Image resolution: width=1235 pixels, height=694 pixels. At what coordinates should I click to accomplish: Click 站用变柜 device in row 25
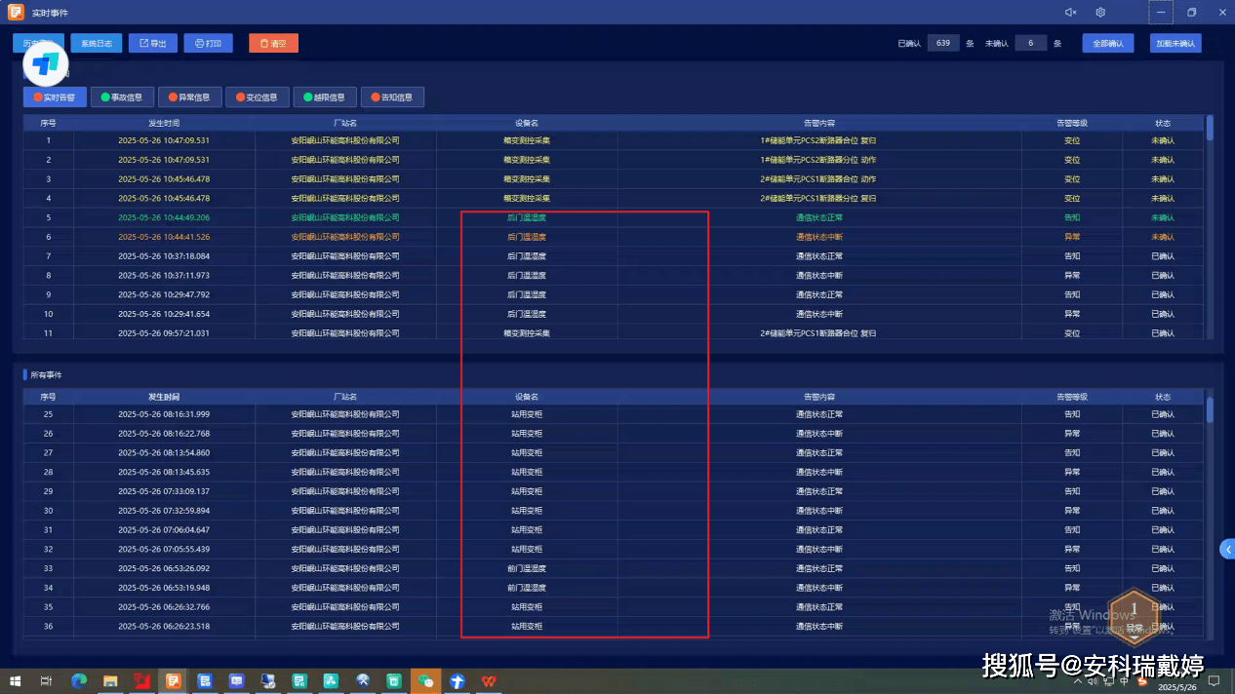(527, 414)
